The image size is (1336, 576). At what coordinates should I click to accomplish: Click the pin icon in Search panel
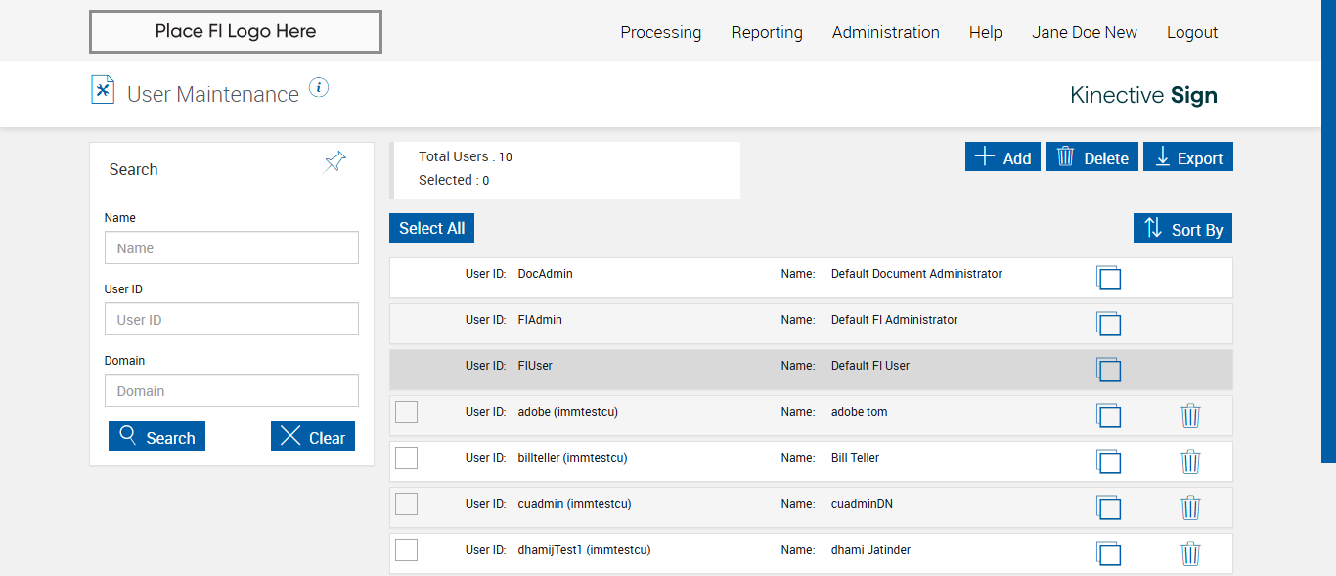[335, 162]
